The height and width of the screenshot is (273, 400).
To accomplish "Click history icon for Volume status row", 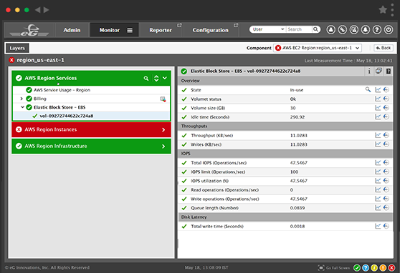I will point(386,99).
